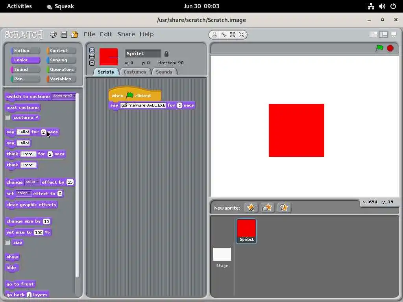This screenshot has height=302, width=403.
Task: Click the Sprite1 name field
Action: click(x=143, y=53)
